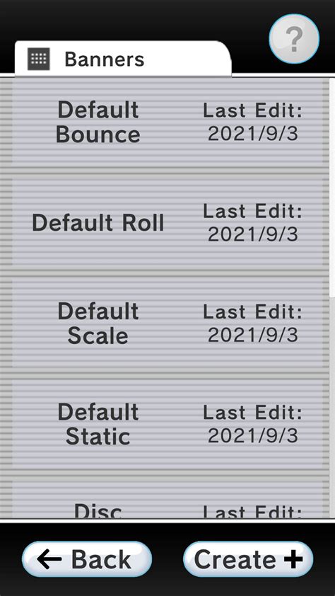The height and width of the screenshot is (596, 335).
Task: Click the banner list scrollbar thumb
Action: coord(332,188)
